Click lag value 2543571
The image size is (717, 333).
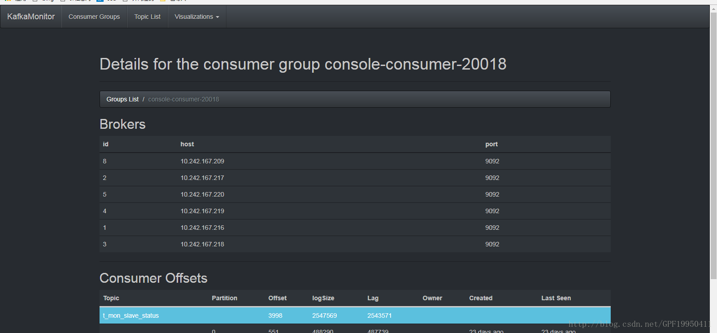(379, 315)
